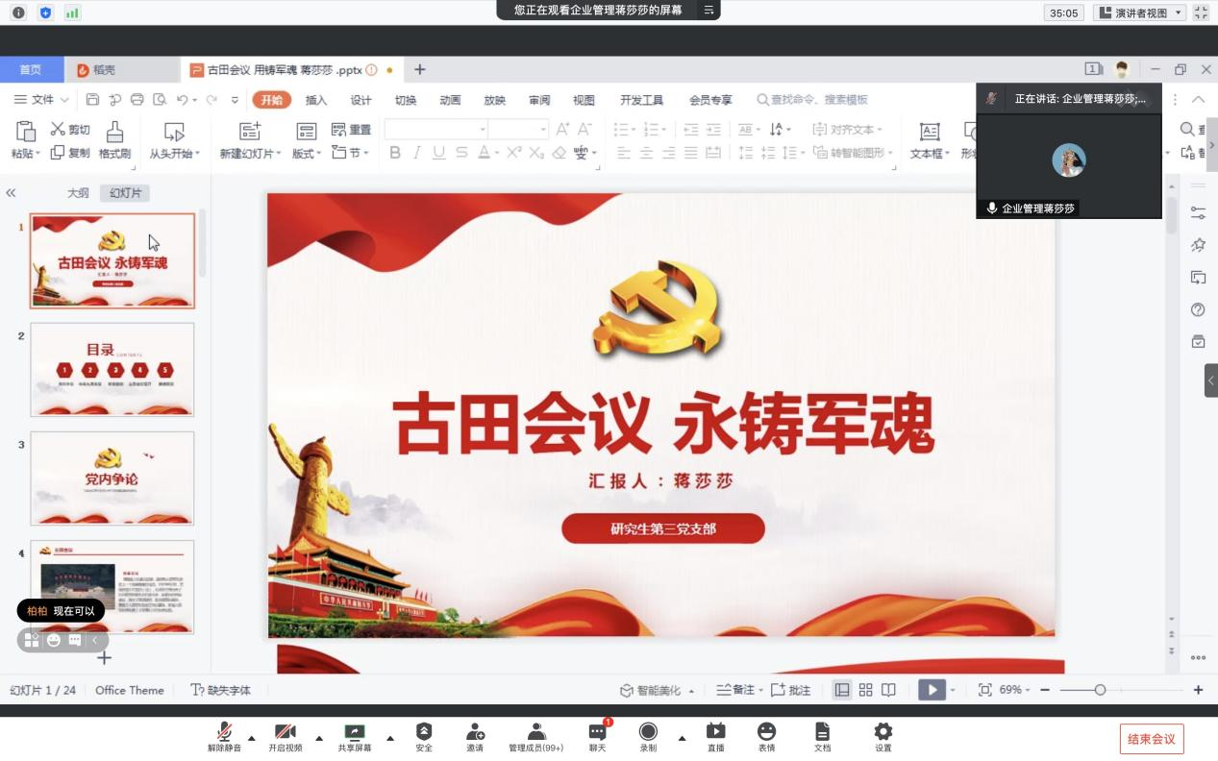This screenshot has width=1218, height=761.
Task: Open the 演讲者视图 view dropdown
Action: [1140, 12]
